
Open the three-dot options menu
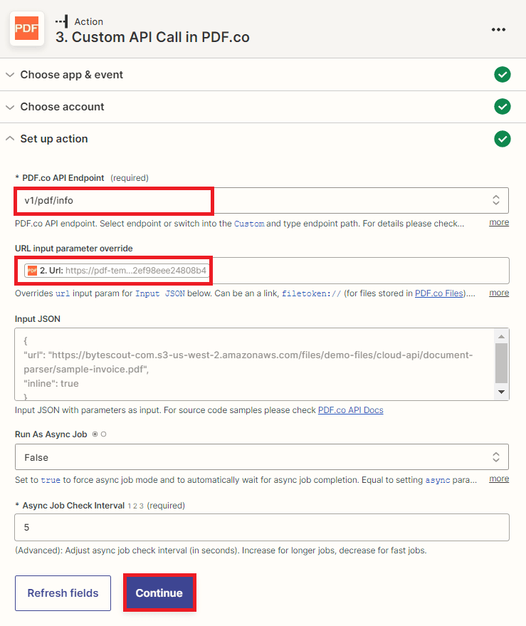pos(499,29)
